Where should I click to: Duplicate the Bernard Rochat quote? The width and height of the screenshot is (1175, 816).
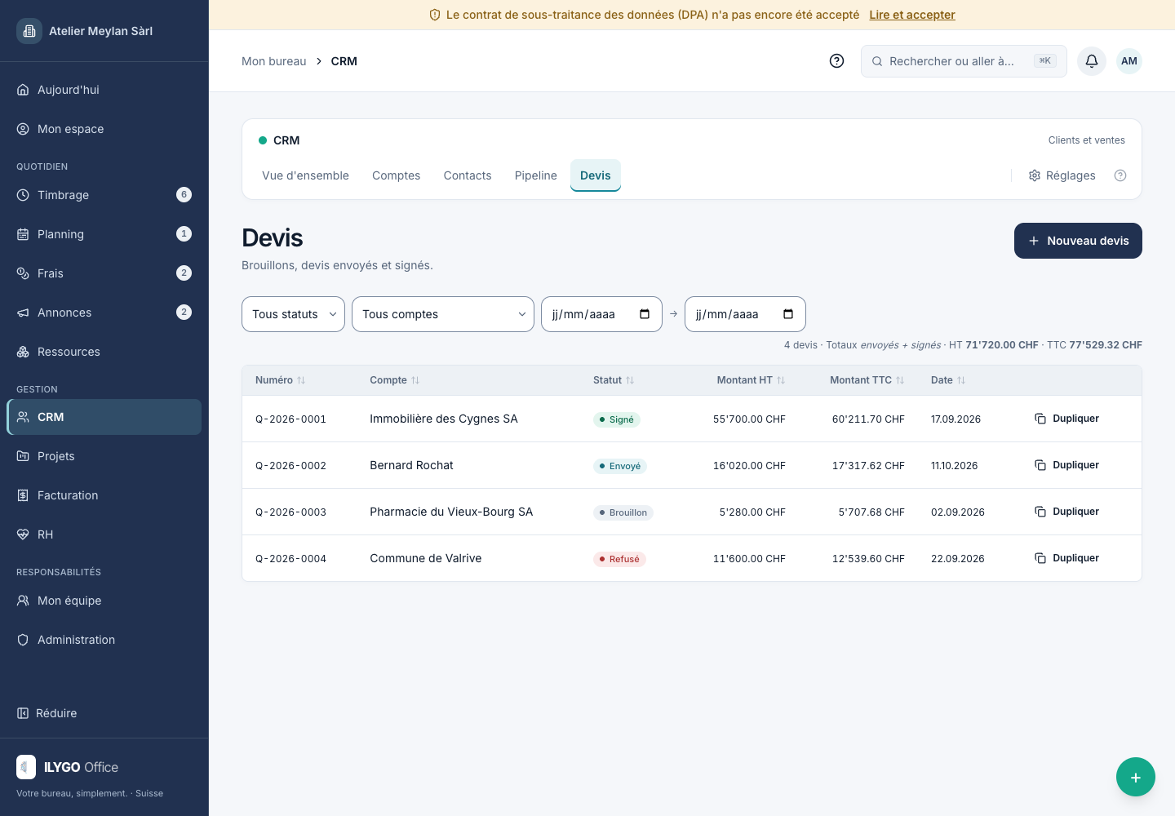(1067, 465)
